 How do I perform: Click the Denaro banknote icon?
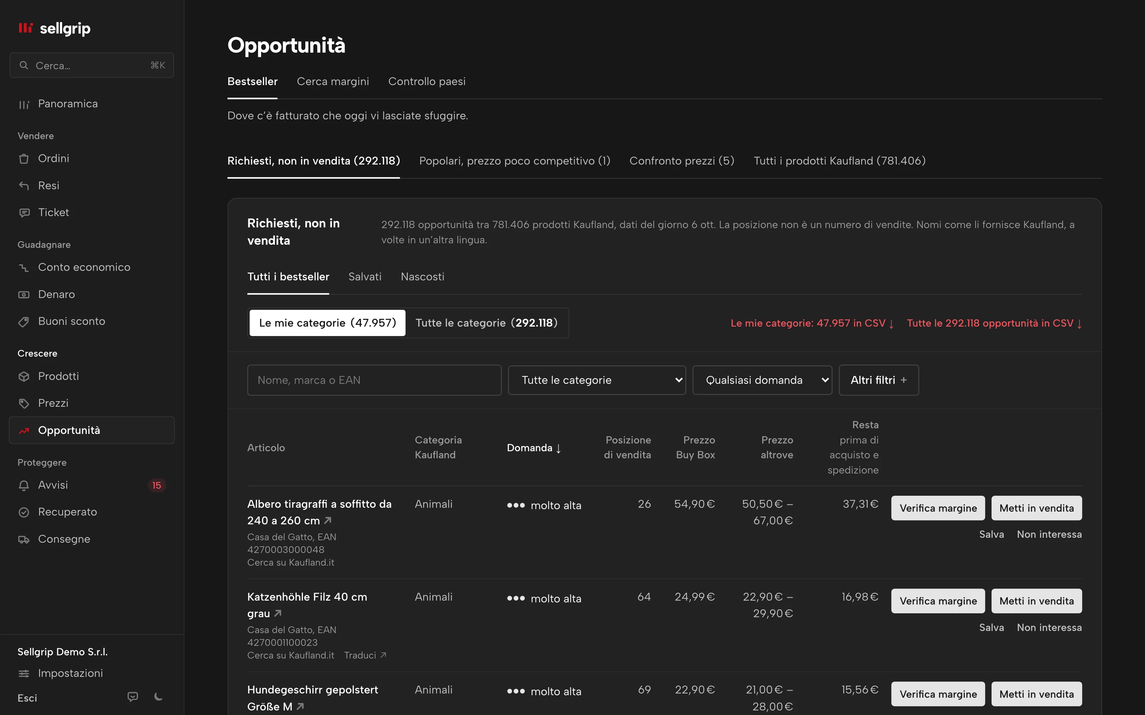coord(24,294)
